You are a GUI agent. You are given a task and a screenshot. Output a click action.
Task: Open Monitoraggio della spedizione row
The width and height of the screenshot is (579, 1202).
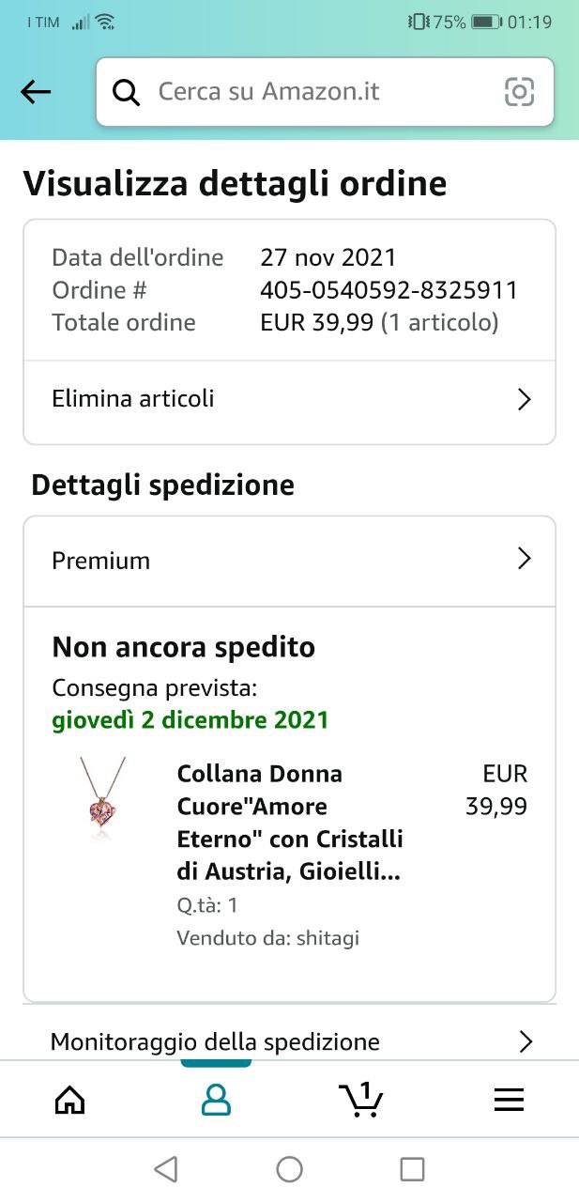coord(215,1041)
